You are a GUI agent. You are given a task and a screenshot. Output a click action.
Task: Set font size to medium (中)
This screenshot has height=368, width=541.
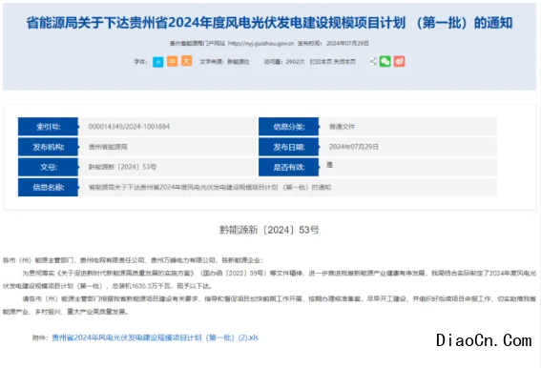pos(172,61)
